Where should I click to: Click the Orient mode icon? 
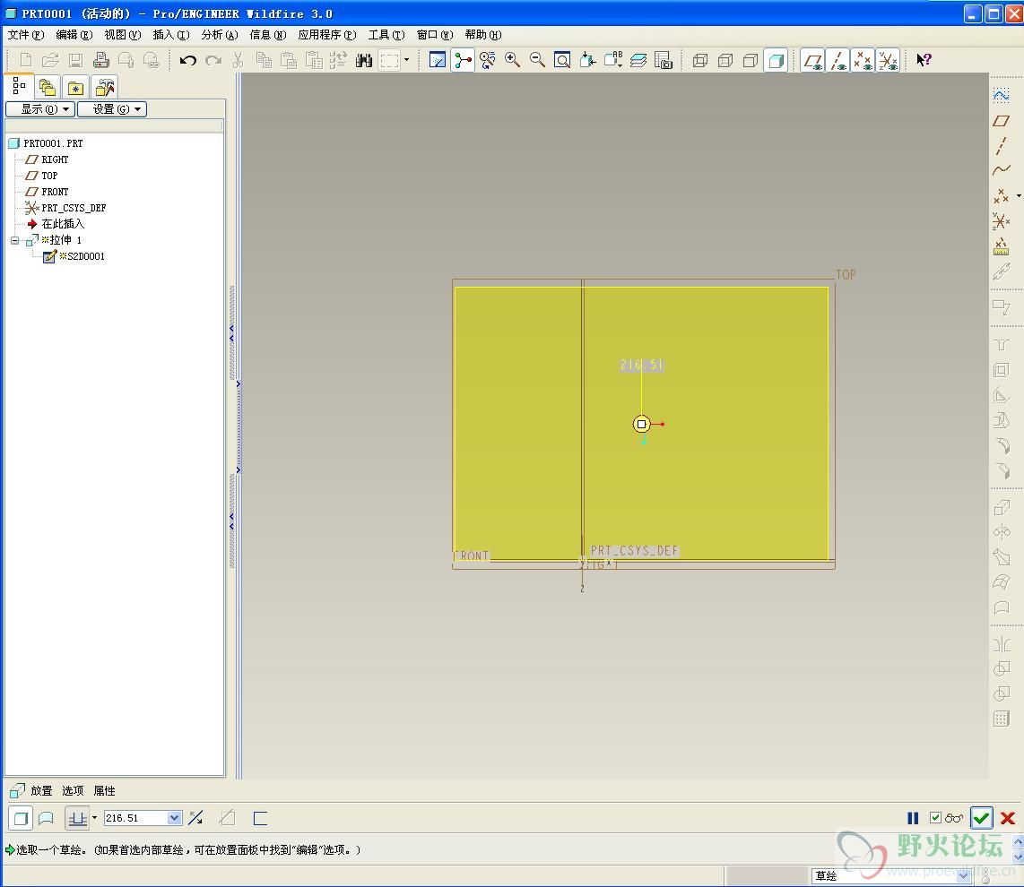tap(487, 61)
